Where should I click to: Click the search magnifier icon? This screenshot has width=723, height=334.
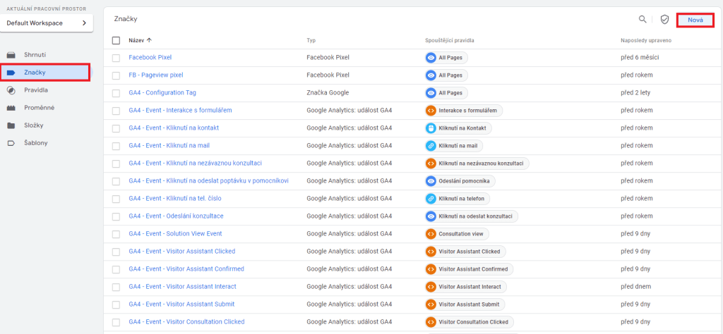pos(642,20)
